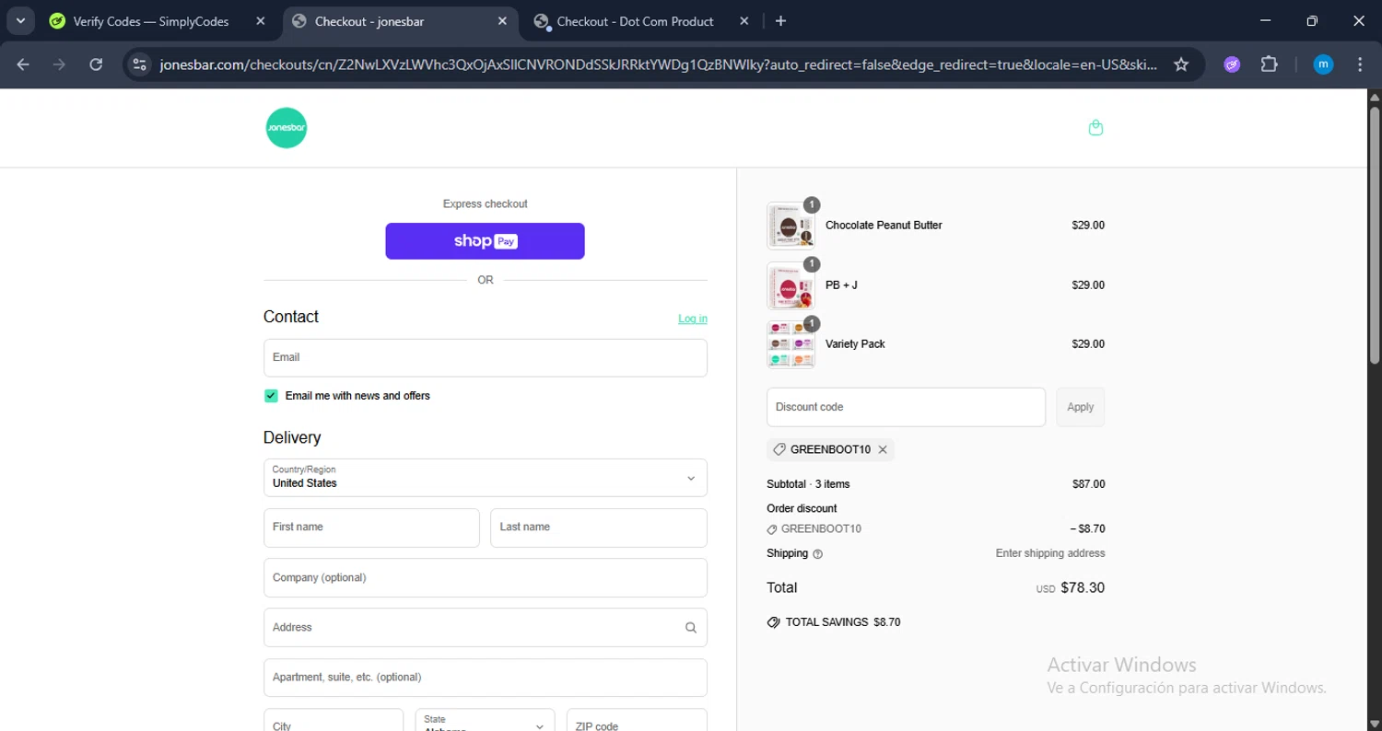Viewport: 1382px width, 731px height.
Task: Uncheck Email me with news and offers
Action: click(x=271, y=396)
